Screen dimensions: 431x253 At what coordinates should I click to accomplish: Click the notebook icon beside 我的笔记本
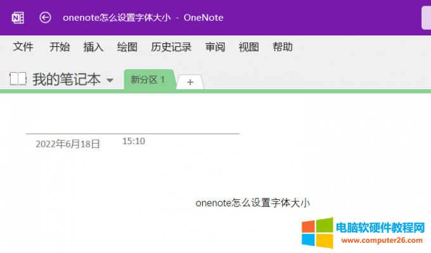[18, 79]
